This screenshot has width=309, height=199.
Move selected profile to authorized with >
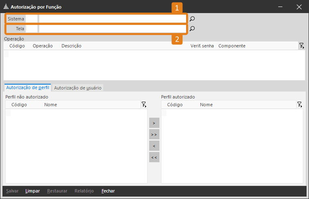154,123
